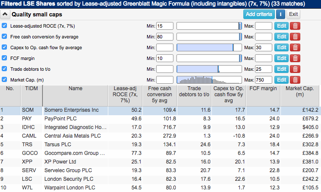This screenshot has width=321, height=192.
Task: Delete the Free cash conversion 5y average criterion
Action: click(x=295, y=37)
